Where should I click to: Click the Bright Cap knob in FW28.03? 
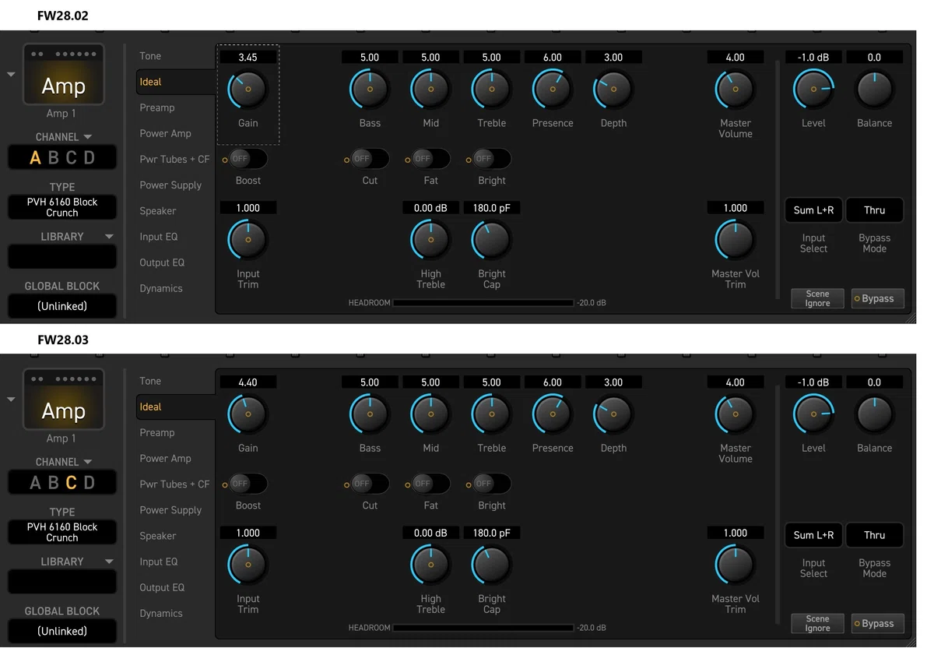(x=491, y=565)
